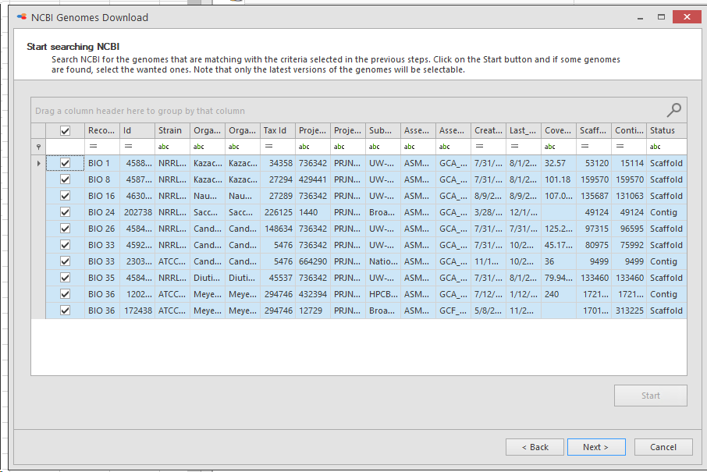Uncheck the checkbox for BIO 36 Broa... row
Screen dimensions: 707x472
(65, 311)
